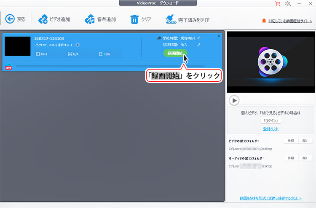Image resolution: width=316 pixels, height=208 pixels.
Task: Click the MP4 film format icon
Action: coord(38,54)
